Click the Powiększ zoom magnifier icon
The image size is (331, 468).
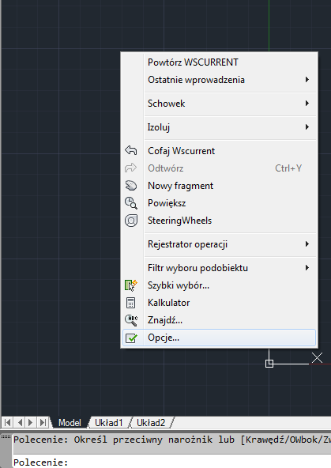click(131, 203)
